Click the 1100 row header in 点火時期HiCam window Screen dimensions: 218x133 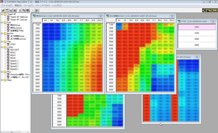pos(111,25)
